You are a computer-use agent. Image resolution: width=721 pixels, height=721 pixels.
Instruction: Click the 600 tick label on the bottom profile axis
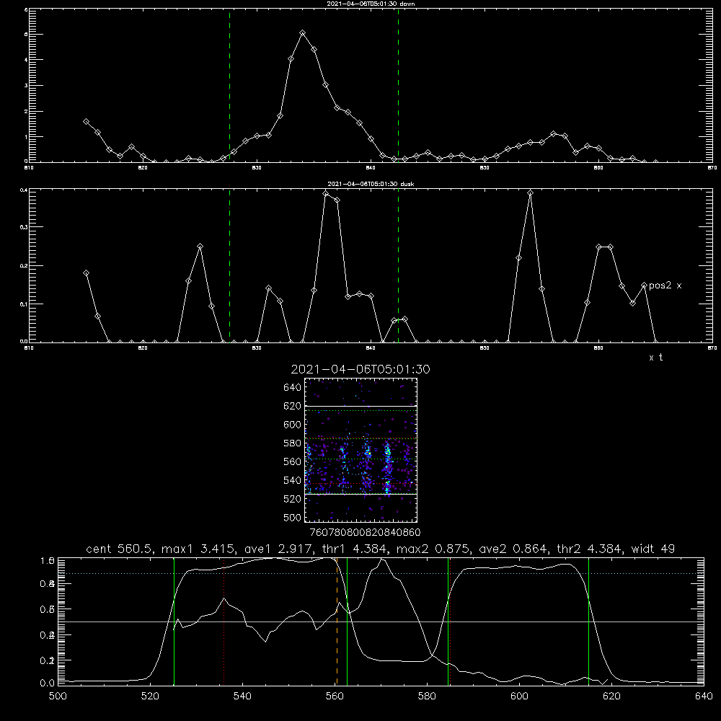520,696
